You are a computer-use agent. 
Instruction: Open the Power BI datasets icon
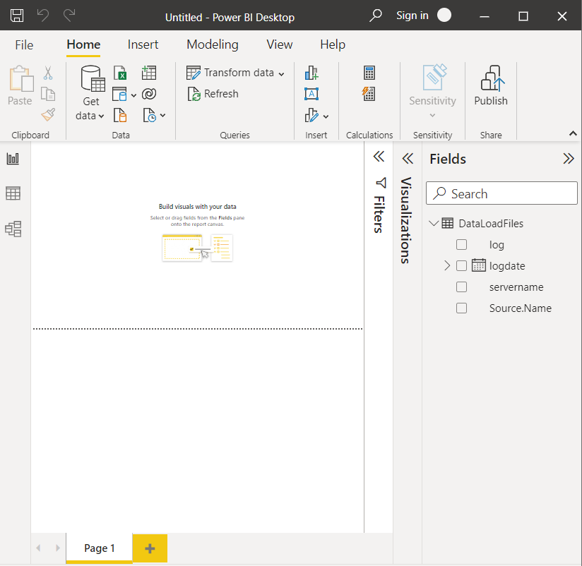pyautogui.click(x=119, y=94)
